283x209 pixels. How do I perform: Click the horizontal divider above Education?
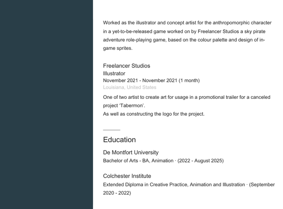click(112, 130)
